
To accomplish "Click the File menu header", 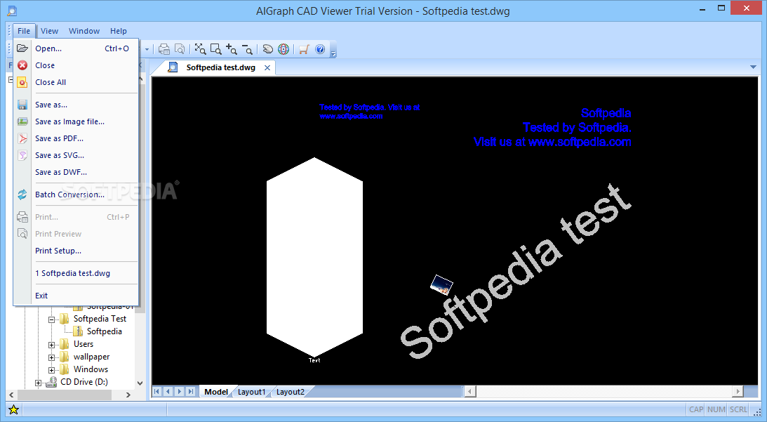I will tap(23, 31).
